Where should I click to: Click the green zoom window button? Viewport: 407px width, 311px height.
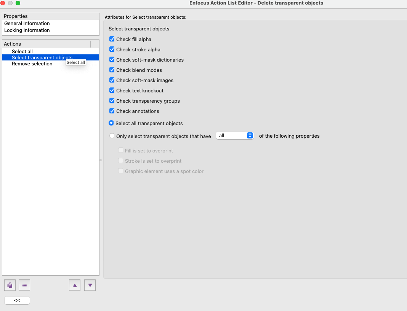[18, 3]
